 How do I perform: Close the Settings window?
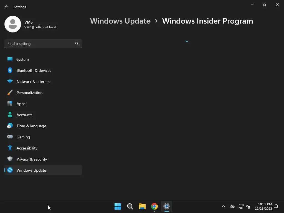tap(277, 4)
